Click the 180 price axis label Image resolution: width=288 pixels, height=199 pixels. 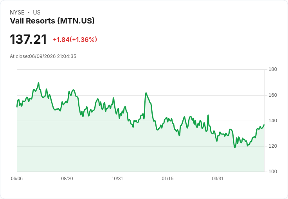(x=273, y=69)
